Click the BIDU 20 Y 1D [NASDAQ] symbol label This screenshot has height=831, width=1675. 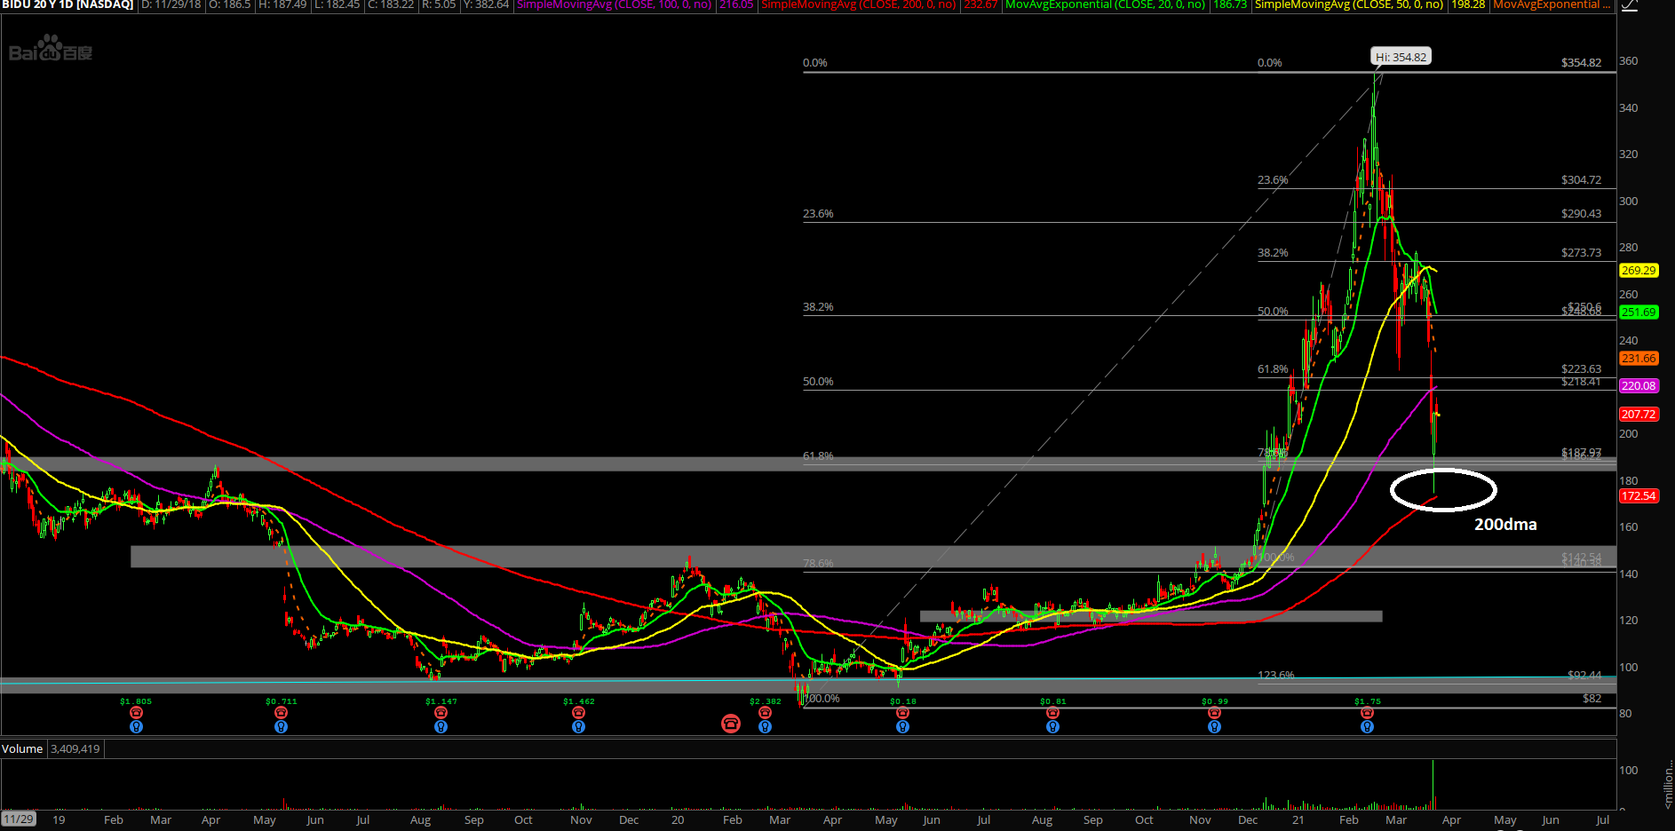tap(67, 4)
